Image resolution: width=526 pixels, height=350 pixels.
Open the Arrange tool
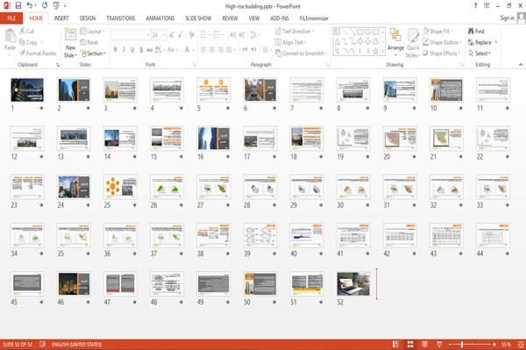(x=395, y=43)
